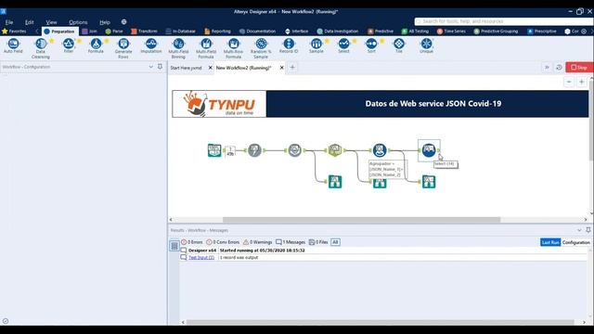Toggle the 0 Warnings message filter

pos(258,242)
